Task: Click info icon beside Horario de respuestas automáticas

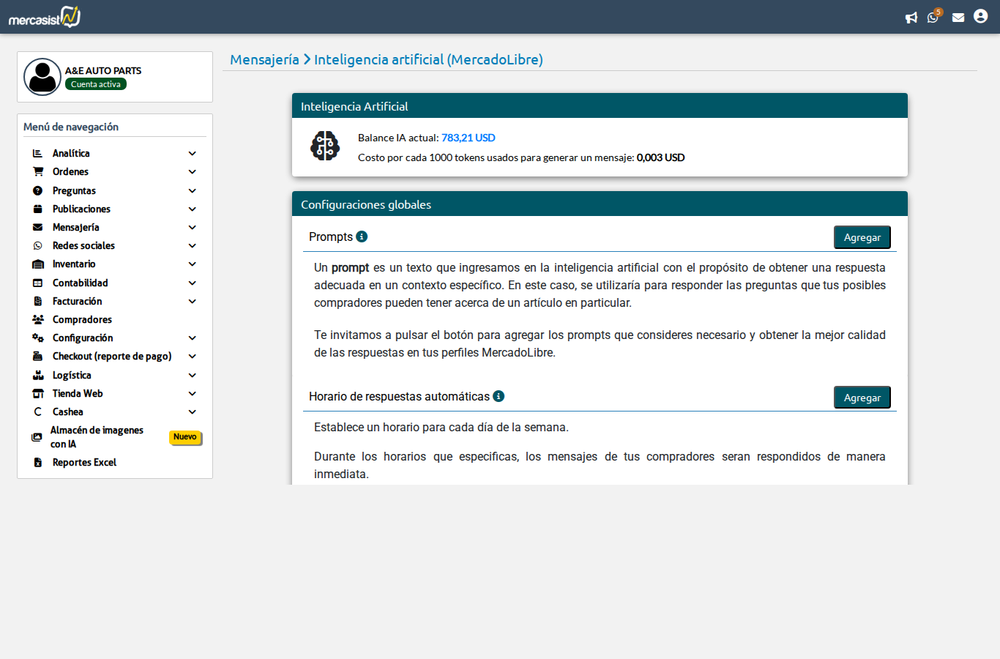Action: 499,396
